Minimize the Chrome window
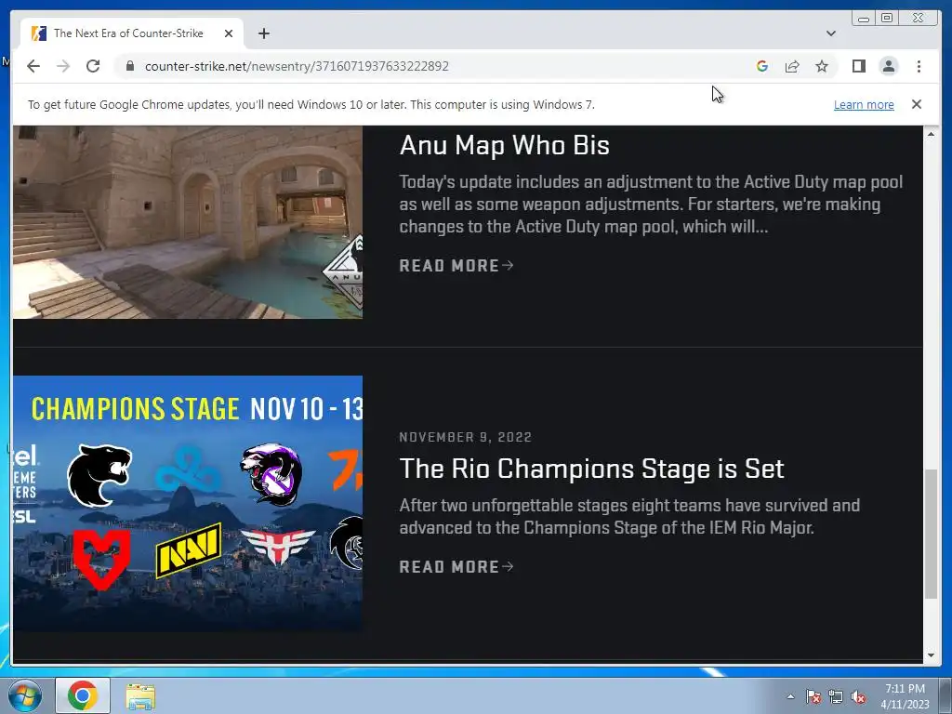 (863, 19)
